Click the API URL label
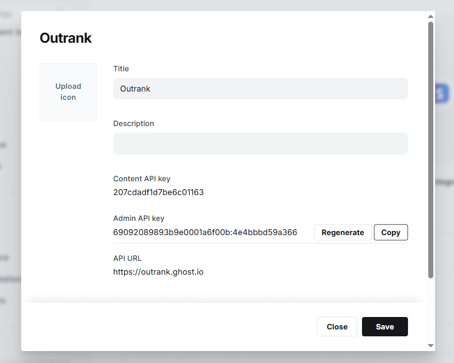 point(127,258)
